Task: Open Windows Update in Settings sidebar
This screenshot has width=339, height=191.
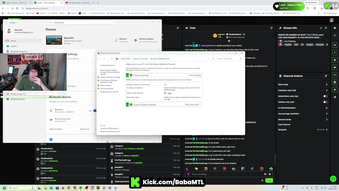Action: pos(18,99)
